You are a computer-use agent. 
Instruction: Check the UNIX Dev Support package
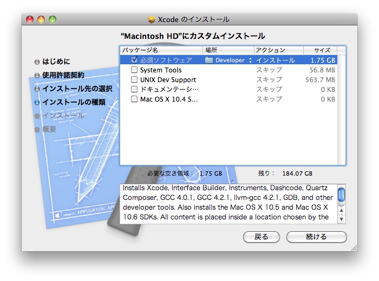pyautogui.click(x=134, y=79)
